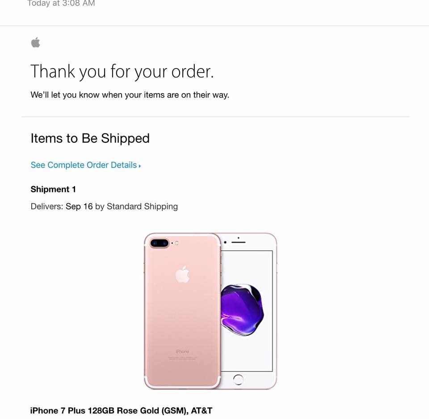Click the iPhone label on the phone's back
The image size is (429, 419).
pos(182,351)
